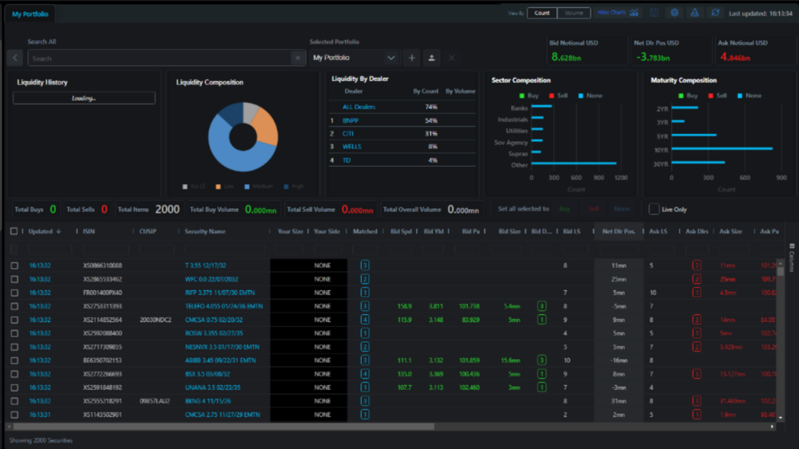Click the refresh icon beside Last updated

716,12
